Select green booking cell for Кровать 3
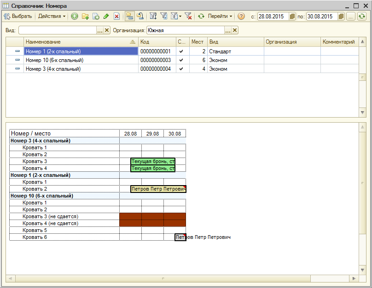Screen dimensions: 372x288 (153, 161)
